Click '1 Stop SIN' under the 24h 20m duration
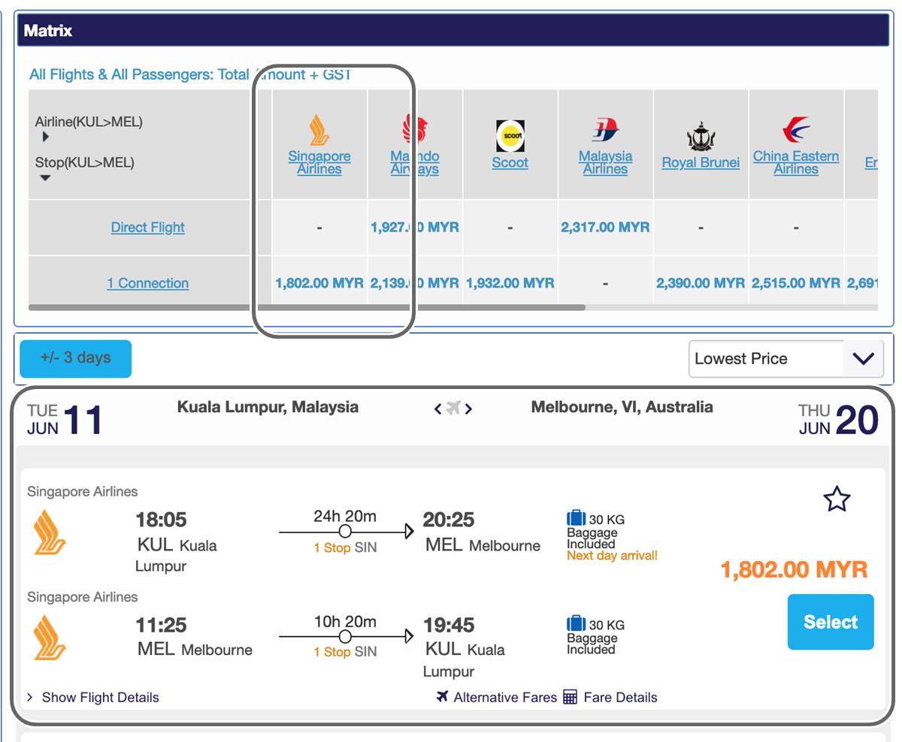The width and height of the screenshot is (902, 742). point(345,547)
